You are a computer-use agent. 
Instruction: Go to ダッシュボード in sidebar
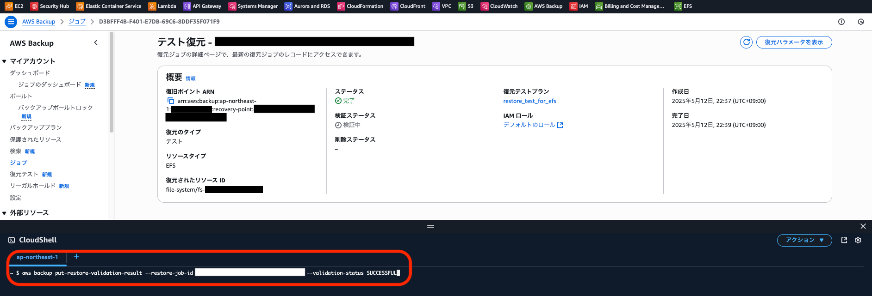coord(30,73)
